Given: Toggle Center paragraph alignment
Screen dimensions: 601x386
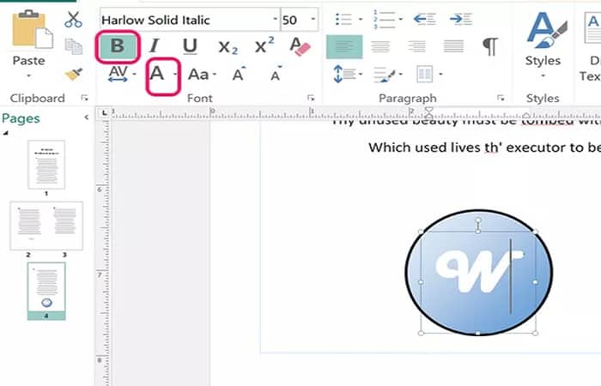Looking at the screenshot, I should 380,46.
